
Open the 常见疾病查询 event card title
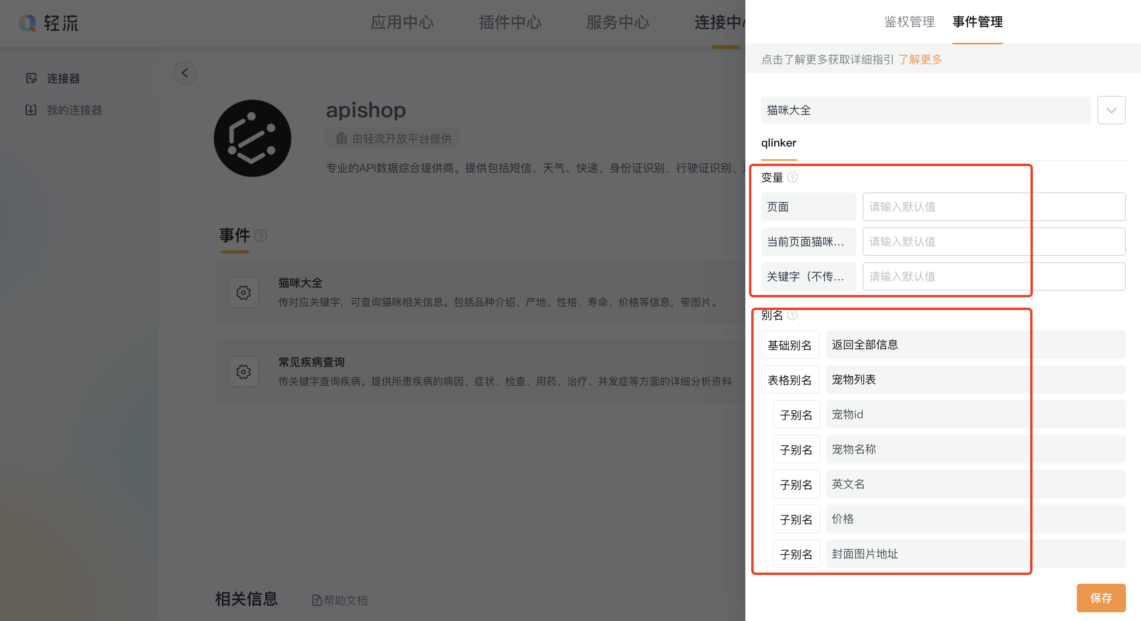point(311,362)
